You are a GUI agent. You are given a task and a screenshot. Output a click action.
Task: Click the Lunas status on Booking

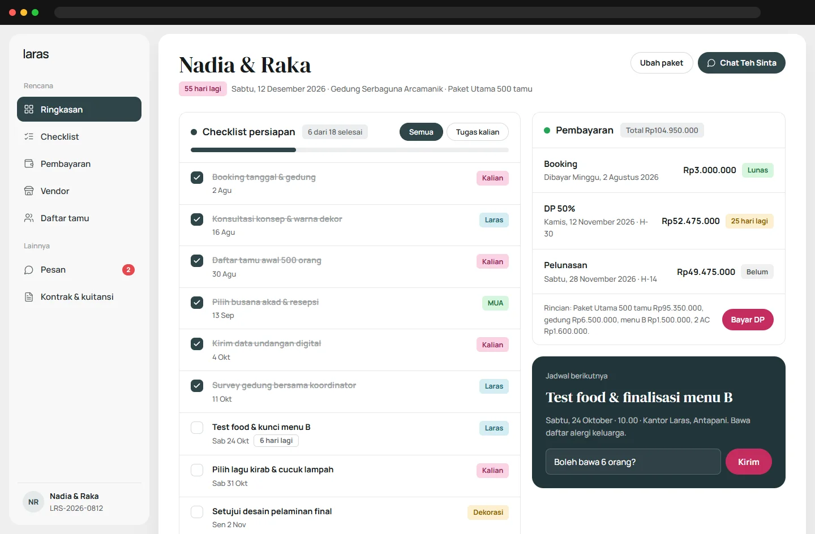758,170
